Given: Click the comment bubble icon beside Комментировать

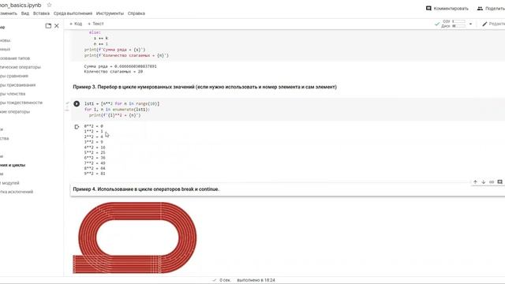Looking at the screenshot, I should (x=428, y=9).
